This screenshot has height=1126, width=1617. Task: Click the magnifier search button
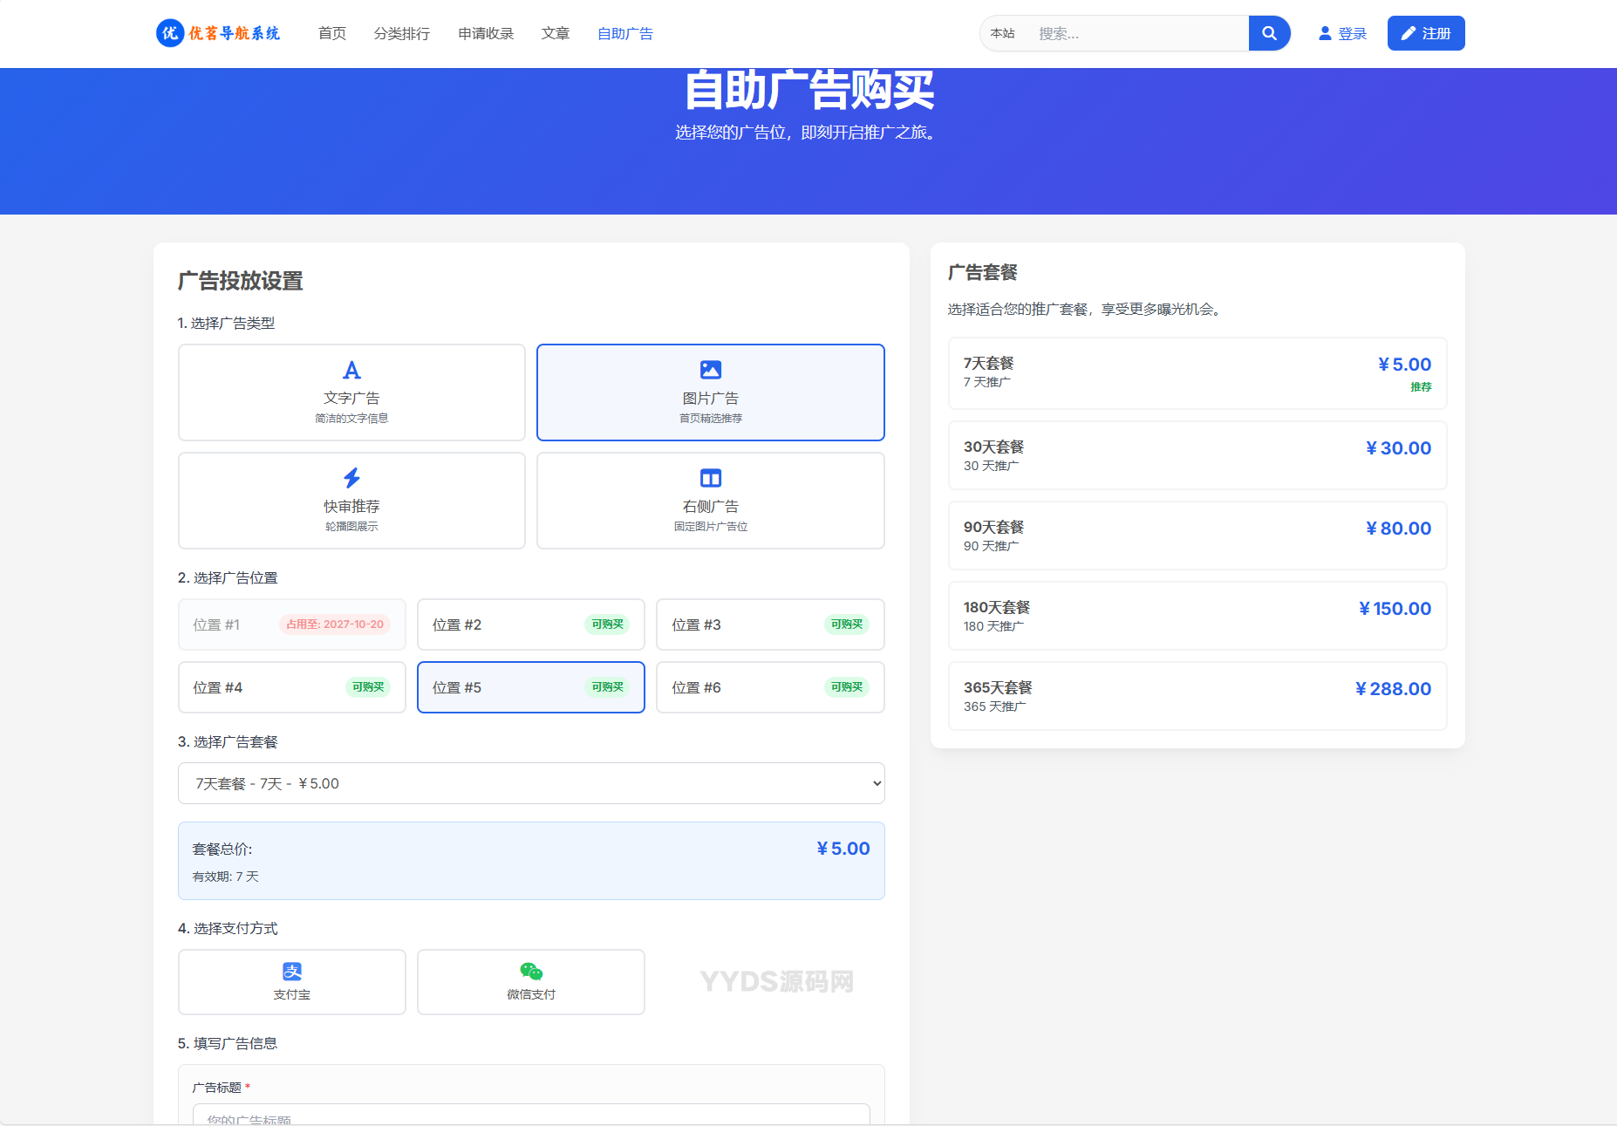coord(1269,33)
